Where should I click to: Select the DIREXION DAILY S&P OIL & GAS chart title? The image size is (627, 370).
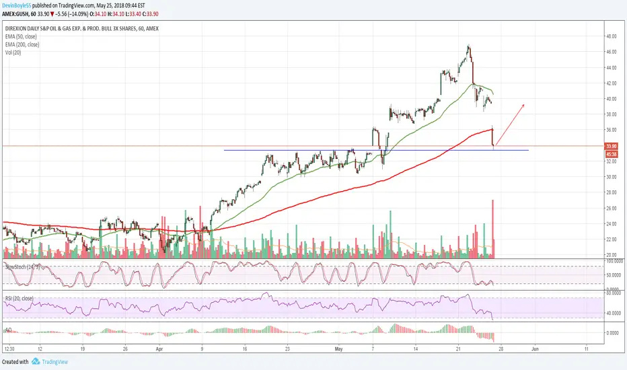coord(81,28)
